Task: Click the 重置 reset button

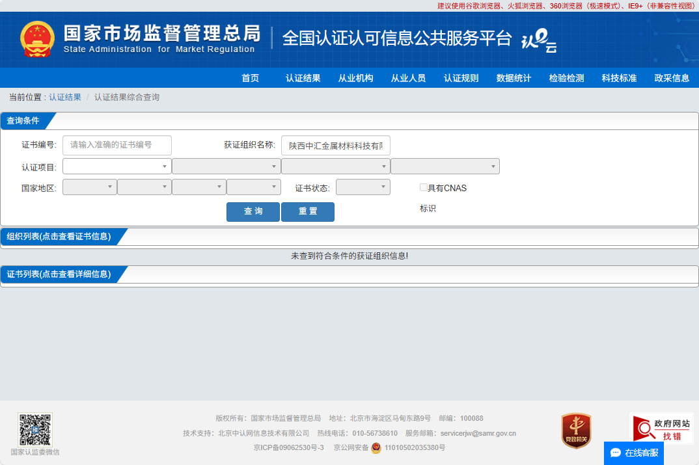Action: click(308, 211)
